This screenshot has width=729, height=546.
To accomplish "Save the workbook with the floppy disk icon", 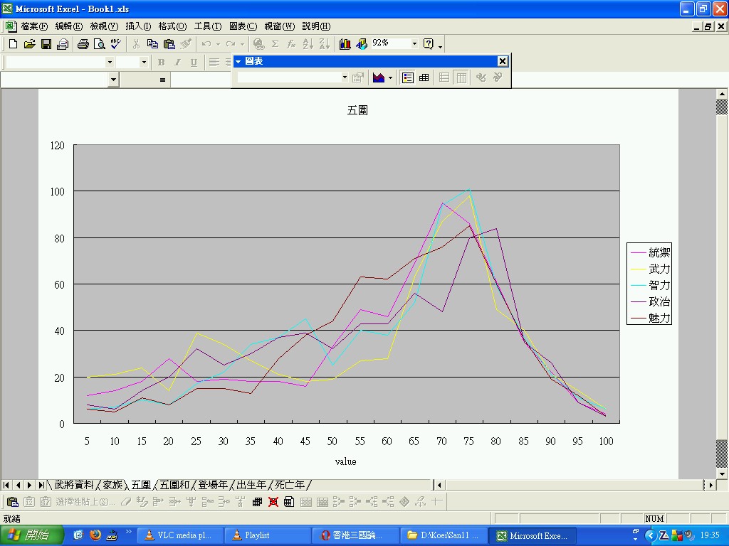I will click(x=46, y=44).
